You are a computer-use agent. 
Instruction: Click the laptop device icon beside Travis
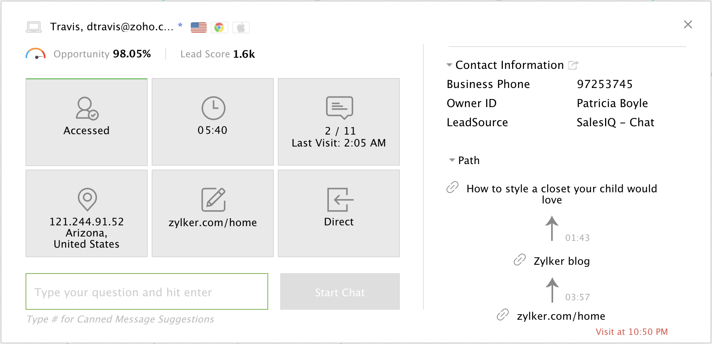[34, 27]
